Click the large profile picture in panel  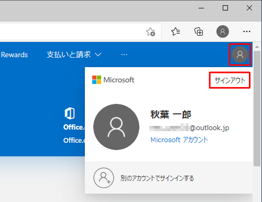116,127
